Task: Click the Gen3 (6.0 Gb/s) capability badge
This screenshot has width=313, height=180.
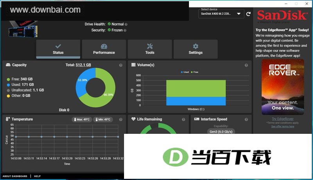Action: click(x=221, y=131)
